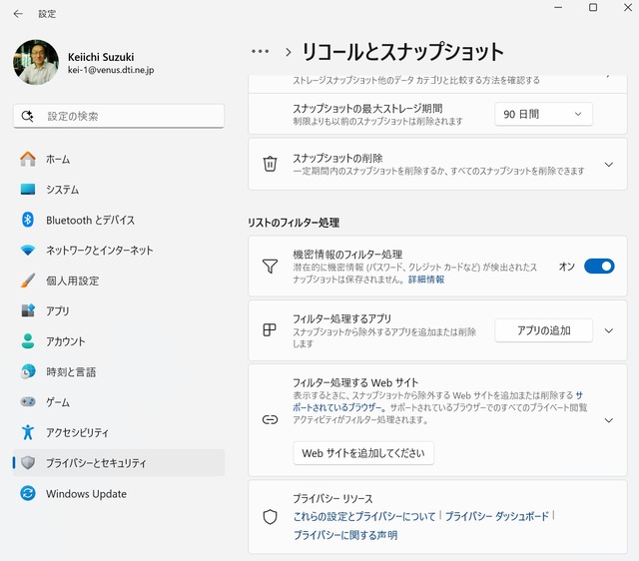This screenshot has width=639, height=561.
Task: Select ゲーム label in sidebar
Action: click(58, 402)
